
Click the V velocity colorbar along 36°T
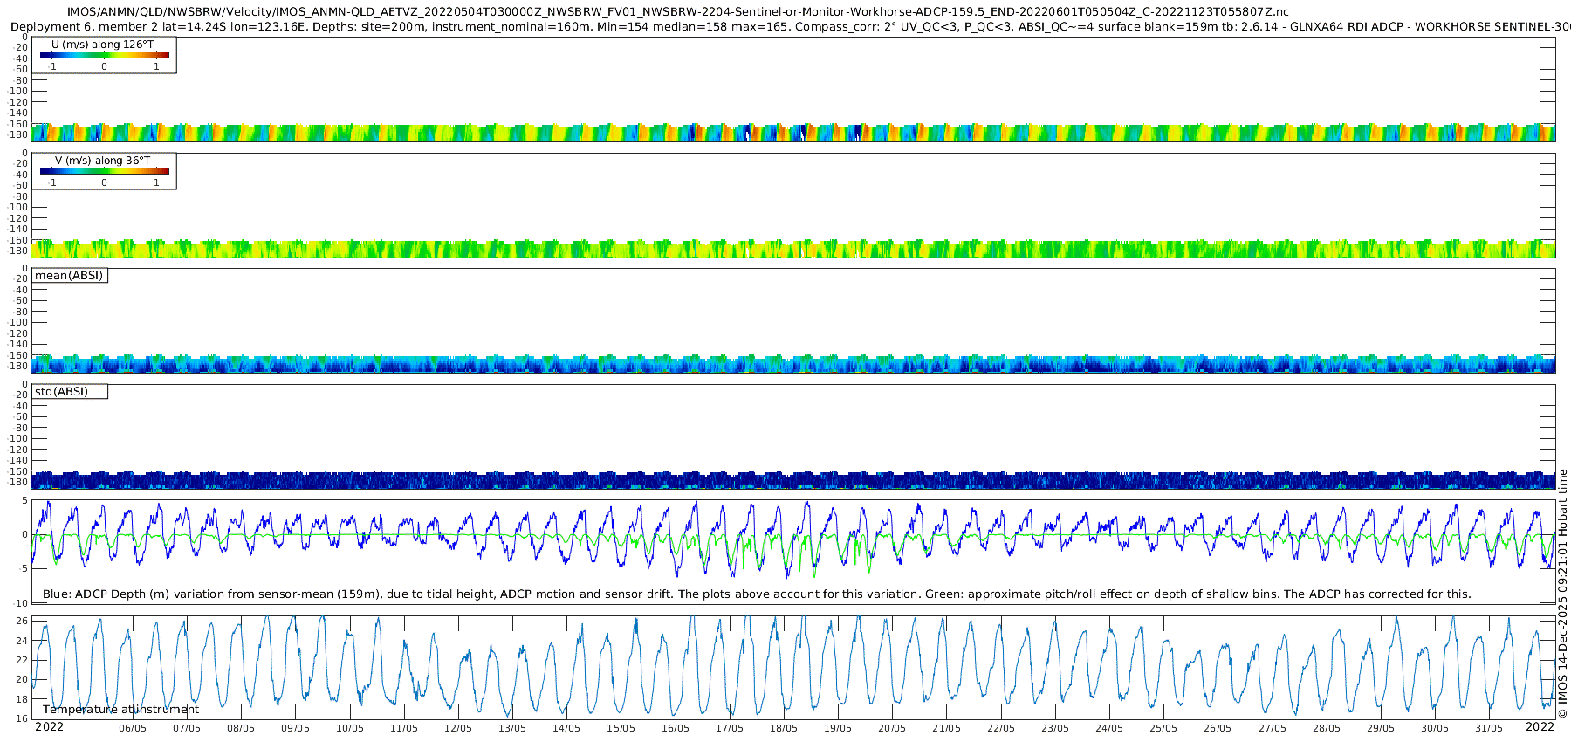coord(104,172)
